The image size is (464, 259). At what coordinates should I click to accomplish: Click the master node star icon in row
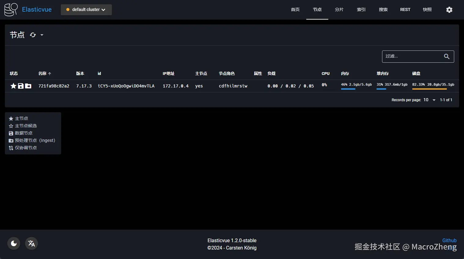coord(13,86)
